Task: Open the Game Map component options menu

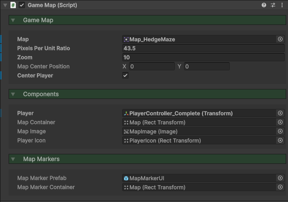Action: 282,5
